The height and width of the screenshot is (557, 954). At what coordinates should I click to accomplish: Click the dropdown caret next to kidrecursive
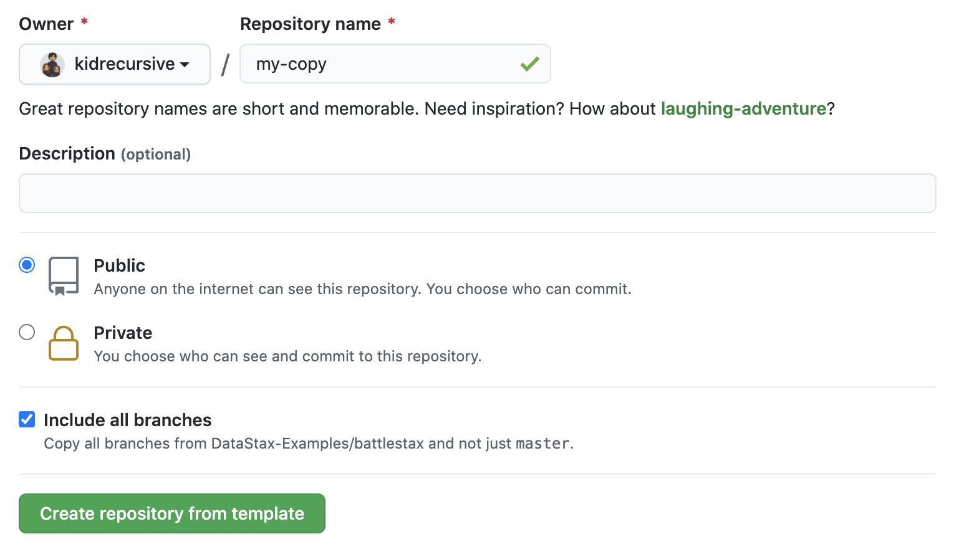[x=185, y=65]
